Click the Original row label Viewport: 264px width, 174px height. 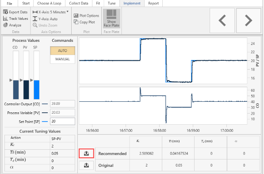[x=106, y=166]
